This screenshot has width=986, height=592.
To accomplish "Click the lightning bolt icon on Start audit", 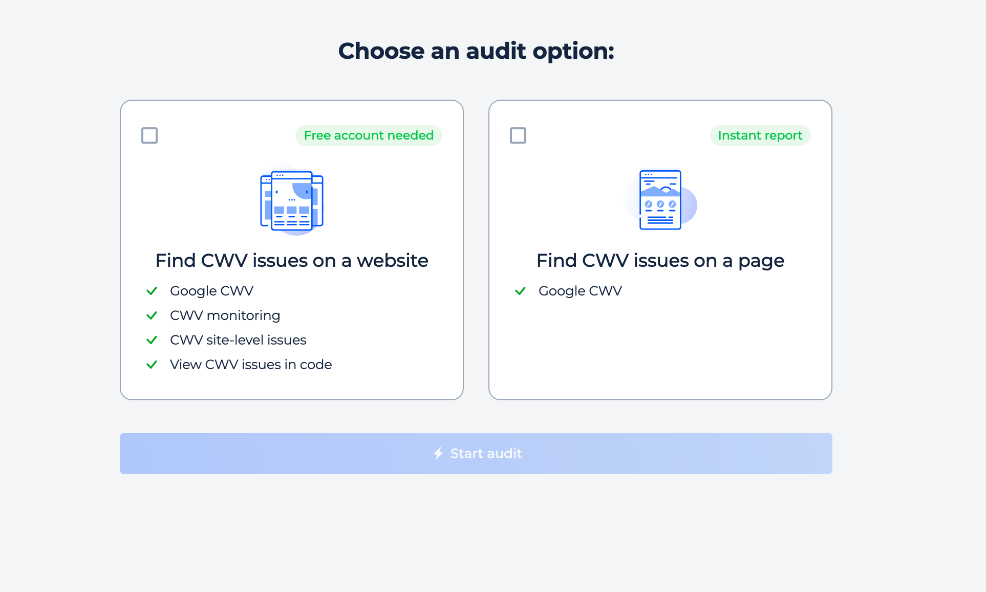I will coord(438,453).
